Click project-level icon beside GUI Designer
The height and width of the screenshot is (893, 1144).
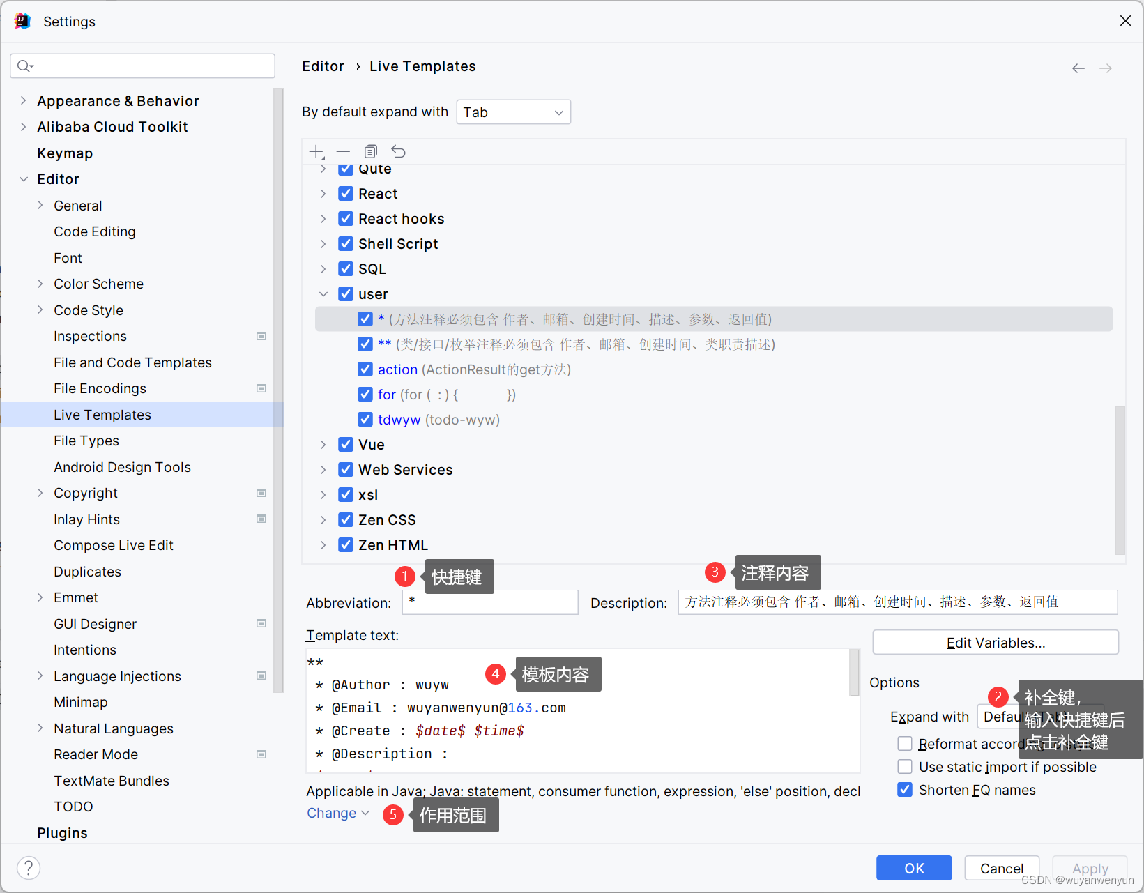pyautogui.click(x=261, y=623)
